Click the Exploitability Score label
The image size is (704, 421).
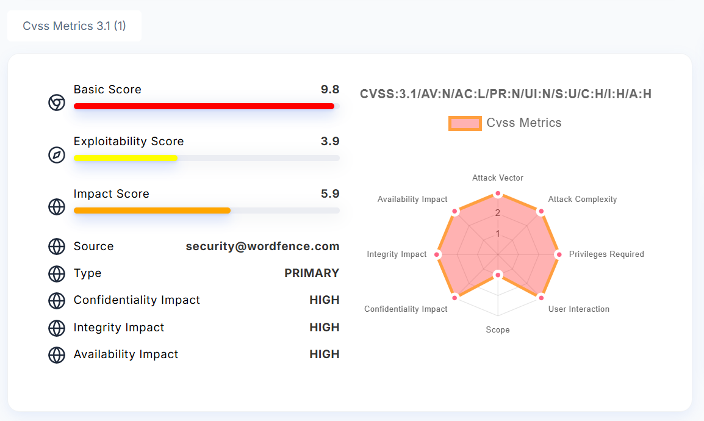pyautogui.click(x=129, y=142)
